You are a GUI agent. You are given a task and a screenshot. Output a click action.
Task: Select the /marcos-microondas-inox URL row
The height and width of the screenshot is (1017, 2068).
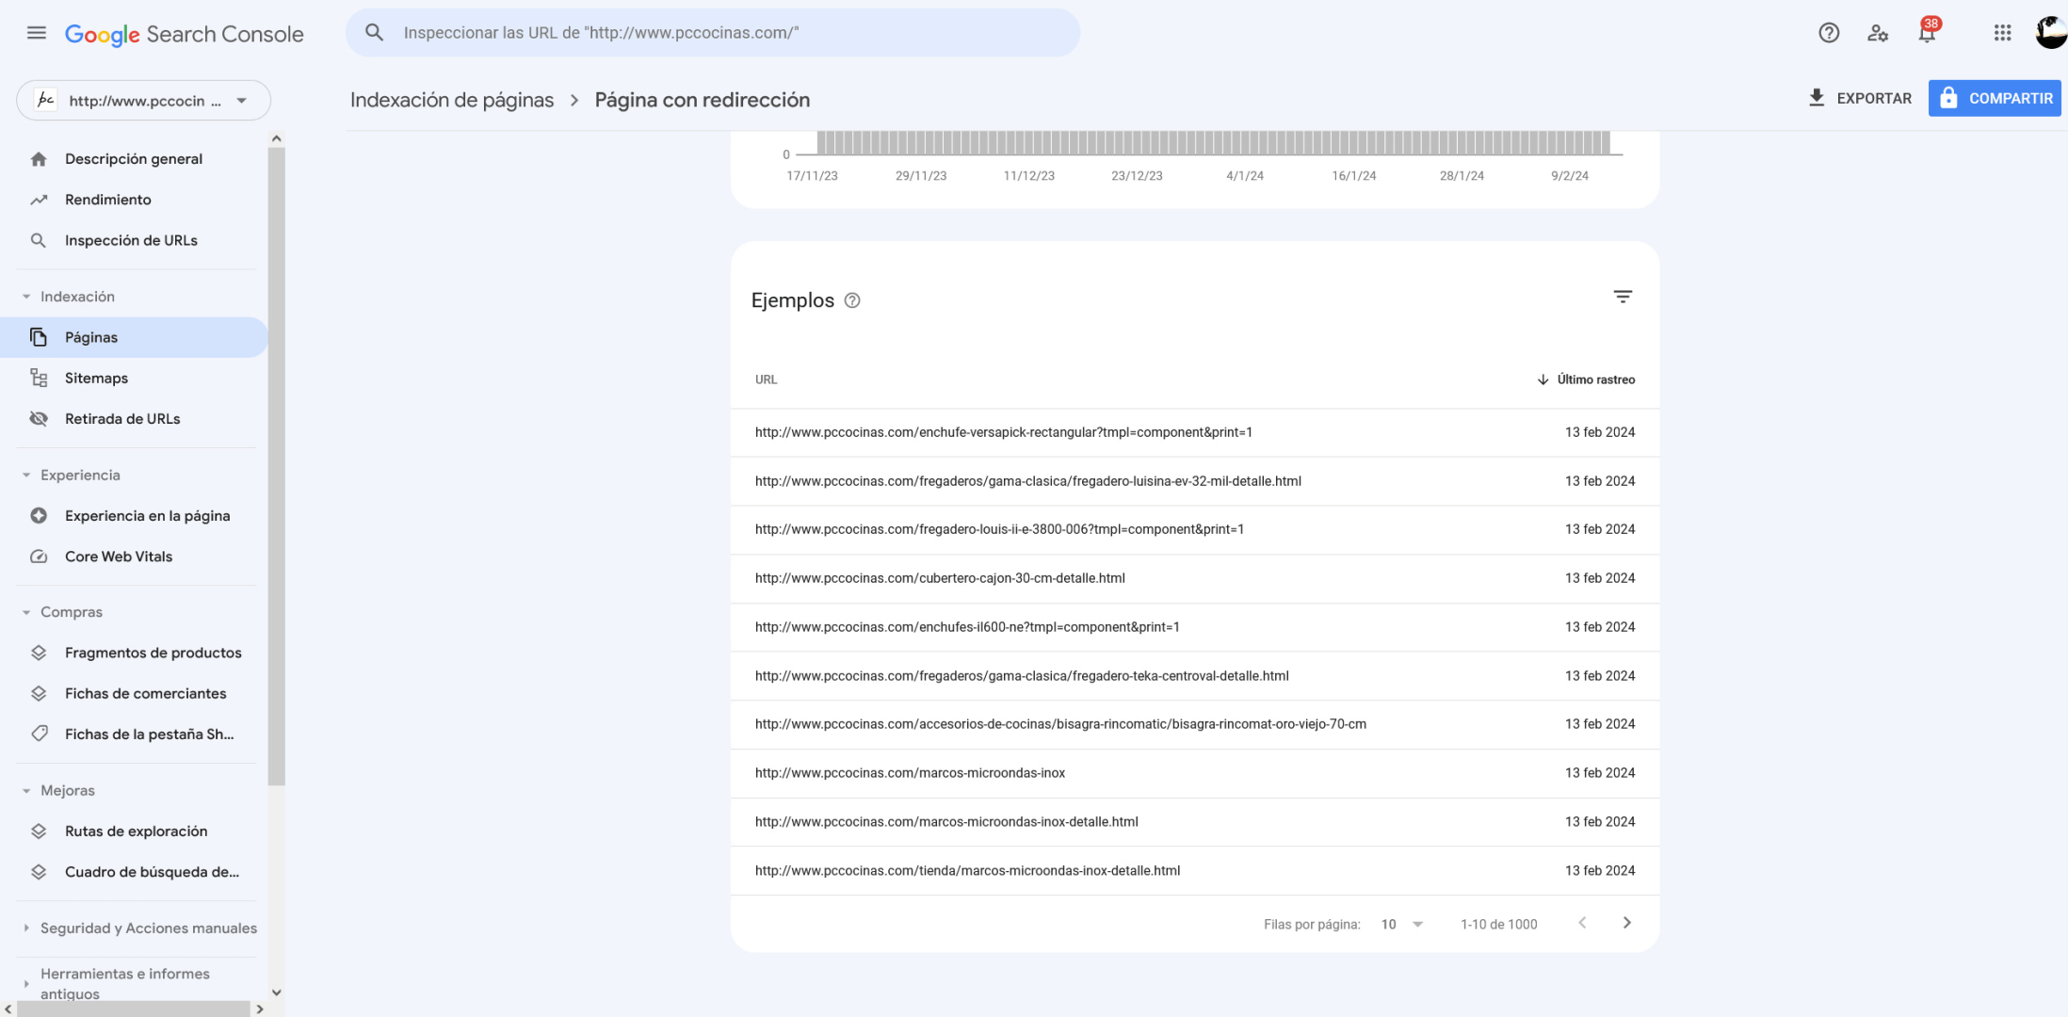(1194, 773)
